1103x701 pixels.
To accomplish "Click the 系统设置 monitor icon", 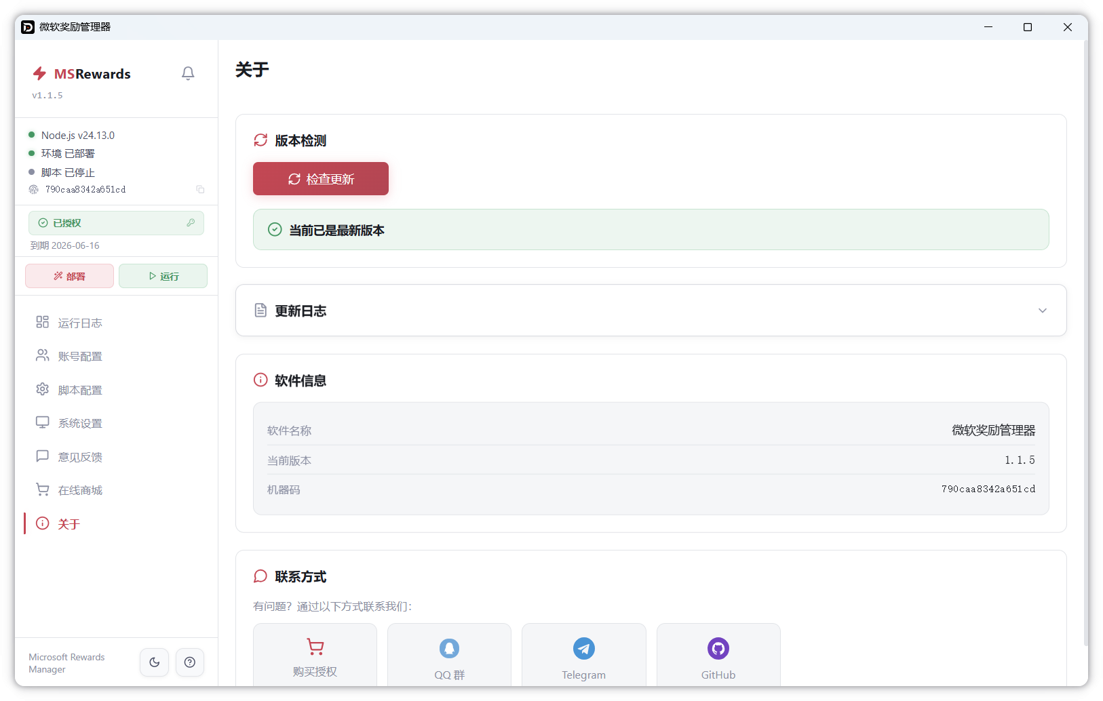I will (x=43, y=422).
